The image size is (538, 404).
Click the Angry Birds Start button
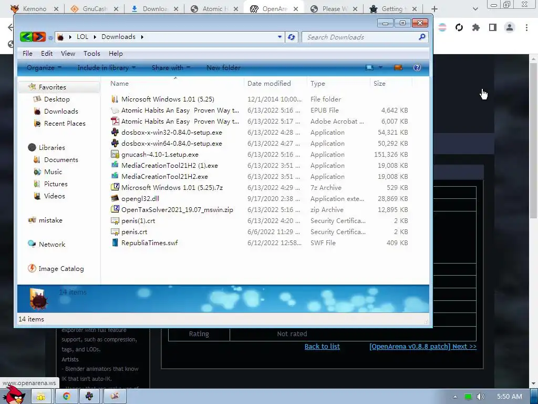tap(15, 395)
